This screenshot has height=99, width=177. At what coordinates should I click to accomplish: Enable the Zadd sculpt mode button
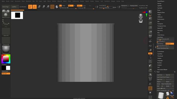(x=80, y=5)
